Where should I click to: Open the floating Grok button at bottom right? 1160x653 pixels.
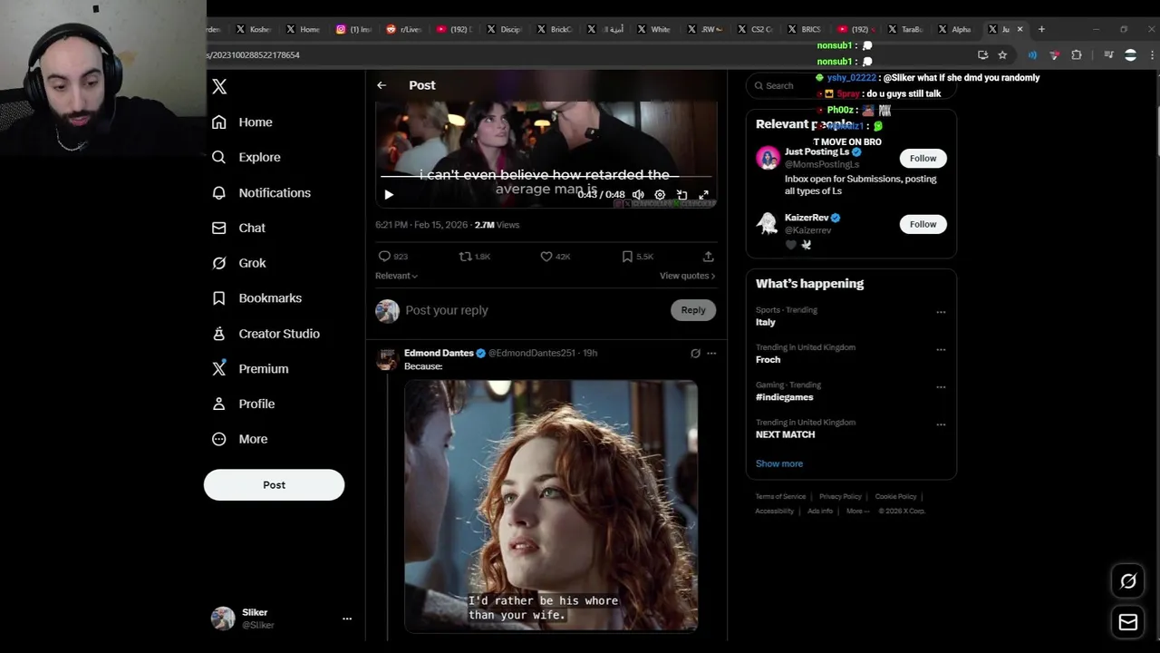pyautogui.click(x=1128, y=582)
